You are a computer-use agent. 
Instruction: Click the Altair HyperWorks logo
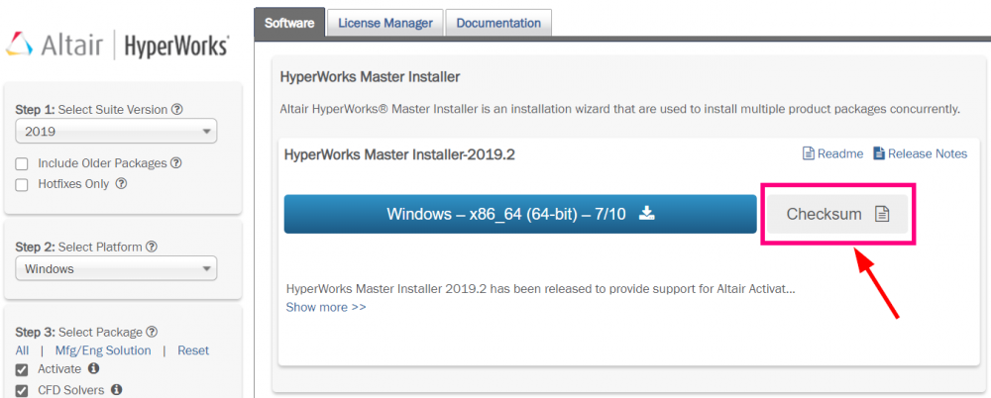tap(118, 45)
